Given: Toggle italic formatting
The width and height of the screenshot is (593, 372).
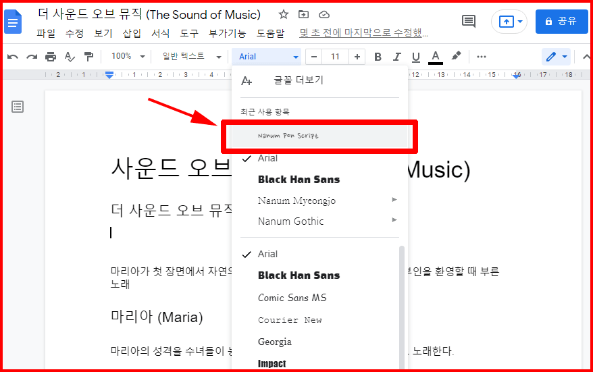Looking at the screenshot, I should [396, 57].
